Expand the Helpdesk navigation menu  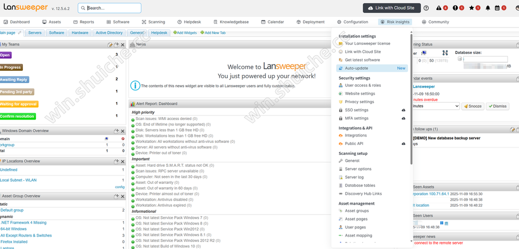click(189, 22)
